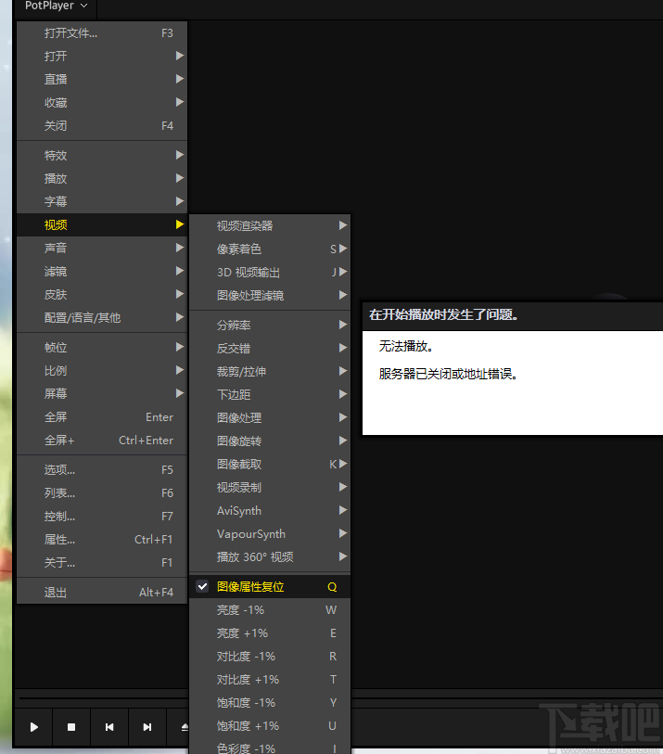Open the PotPlayer main menu dropdown
The height and width of the screenshot is (754, 663).
[x=56, y=6]
